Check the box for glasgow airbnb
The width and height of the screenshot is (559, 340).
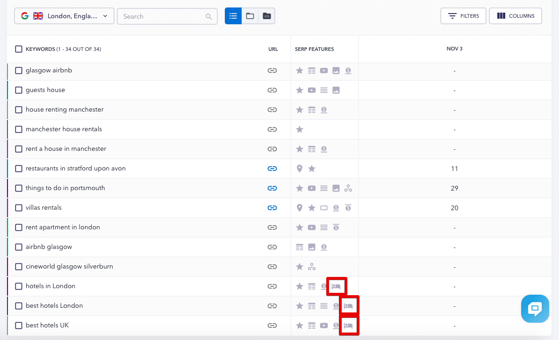19,71
